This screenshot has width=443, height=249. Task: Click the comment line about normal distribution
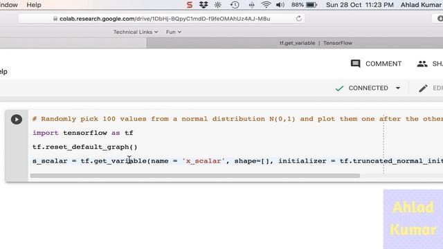coord(237,119)
